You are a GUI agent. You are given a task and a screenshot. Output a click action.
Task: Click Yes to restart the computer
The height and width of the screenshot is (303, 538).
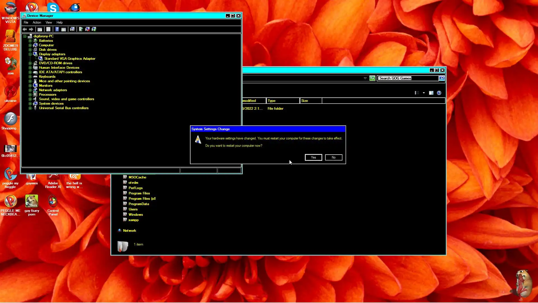(x=313, y=157)
